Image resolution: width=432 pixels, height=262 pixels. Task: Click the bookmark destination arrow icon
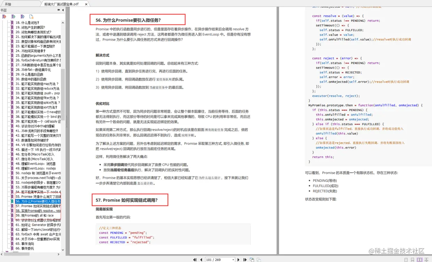point(22,16)
